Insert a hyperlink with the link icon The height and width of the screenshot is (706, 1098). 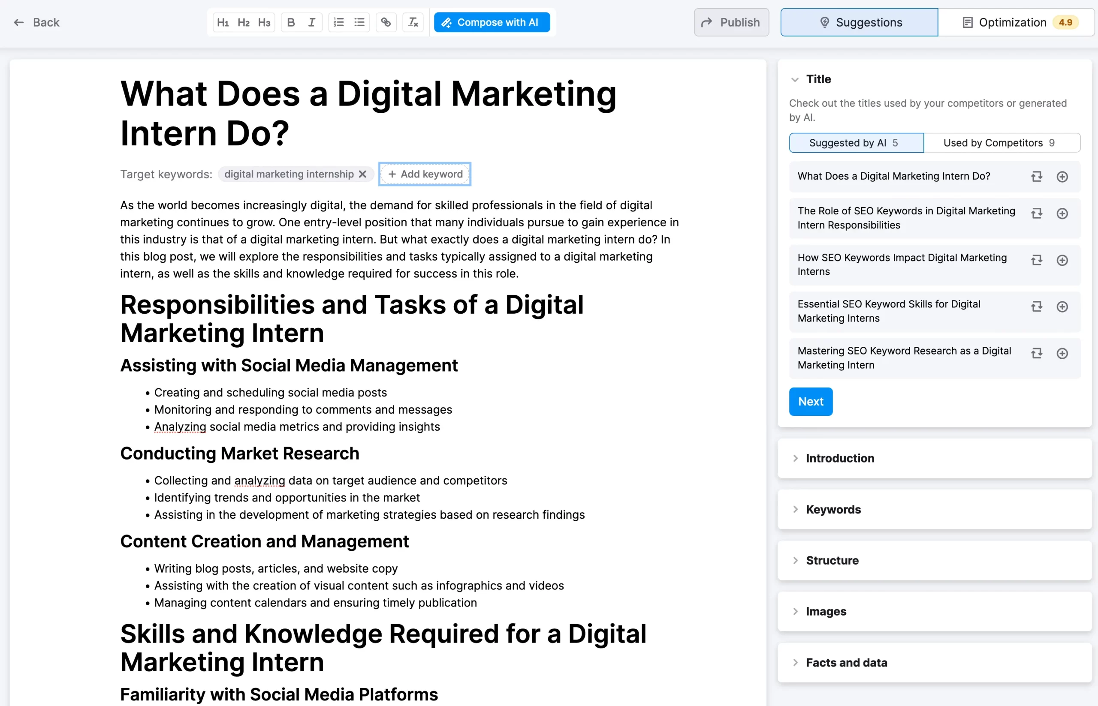tap(386, 22)
